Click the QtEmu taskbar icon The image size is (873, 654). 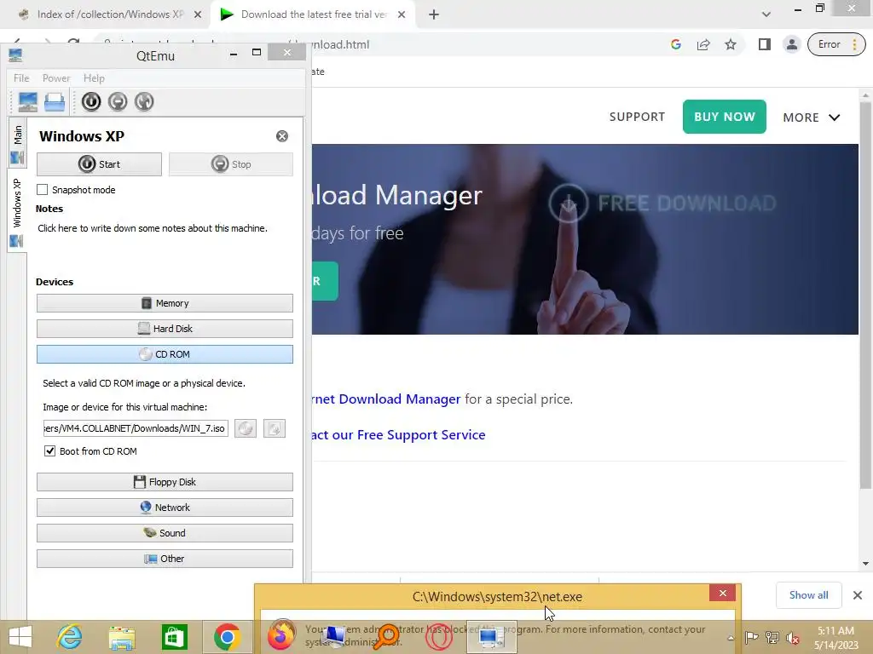point(492,637)
